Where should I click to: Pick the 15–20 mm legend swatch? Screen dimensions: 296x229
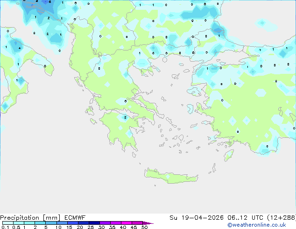73,223
